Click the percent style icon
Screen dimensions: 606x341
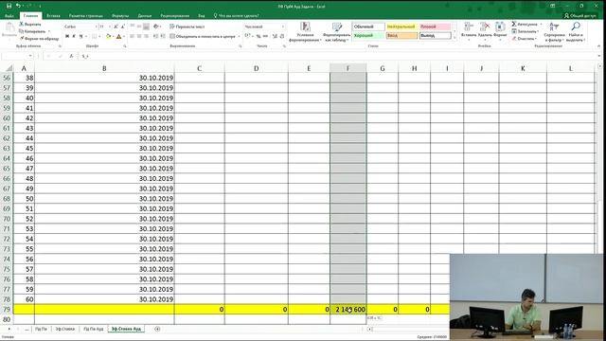pos(258,36)
